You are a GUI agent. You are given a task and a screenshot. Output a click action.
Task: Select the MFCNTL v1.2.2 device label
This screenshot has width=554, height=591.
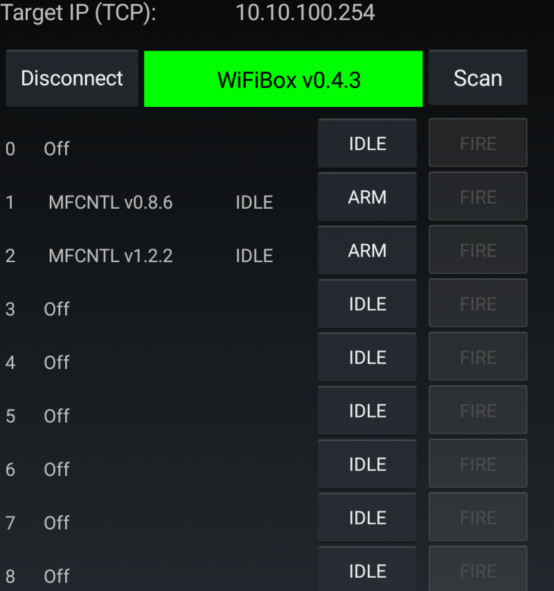[111, 256]
